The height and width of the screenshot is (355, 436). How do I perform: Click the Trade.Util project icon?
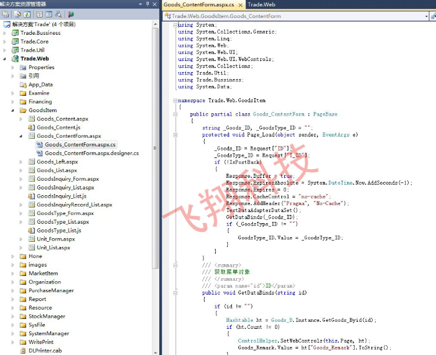pos(15,51)
